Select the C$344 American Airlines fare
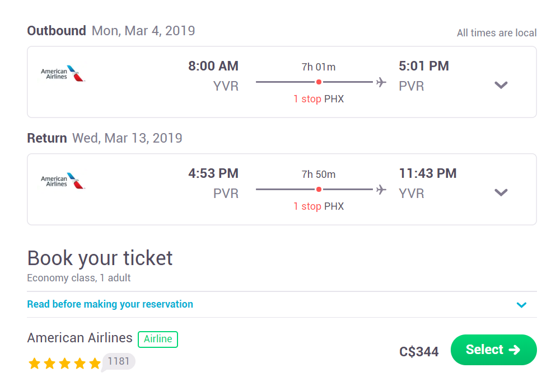The image size is (556, 382). [493, 350]
